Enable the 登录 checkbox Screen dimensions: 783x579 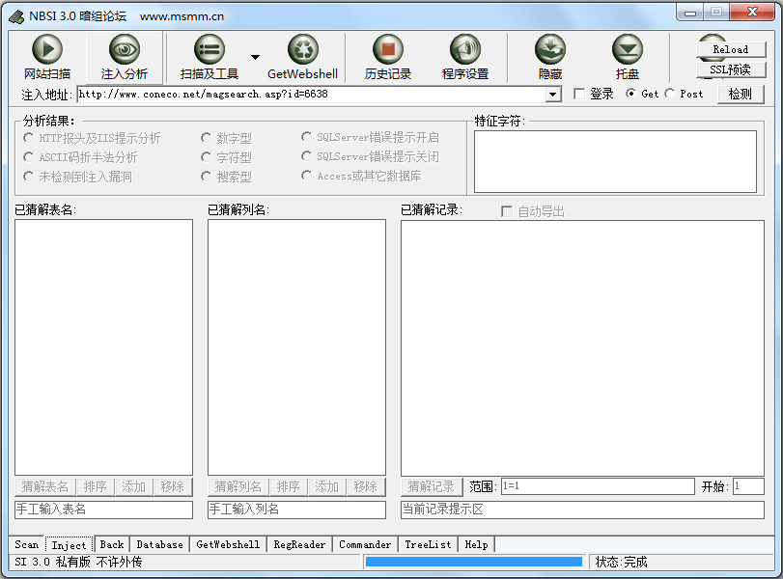[579, 94]
